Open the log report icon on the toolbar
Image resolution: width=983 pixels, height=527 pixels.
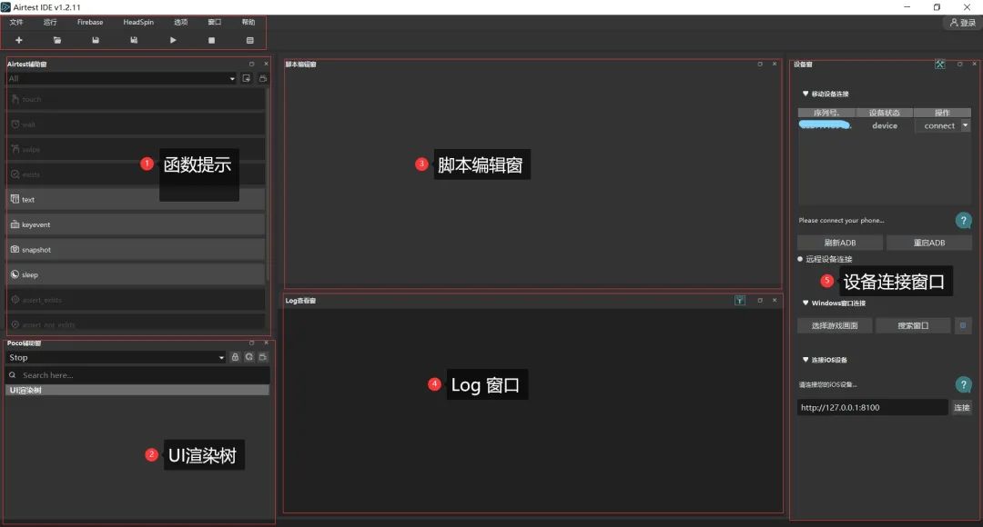pos(249,40)
